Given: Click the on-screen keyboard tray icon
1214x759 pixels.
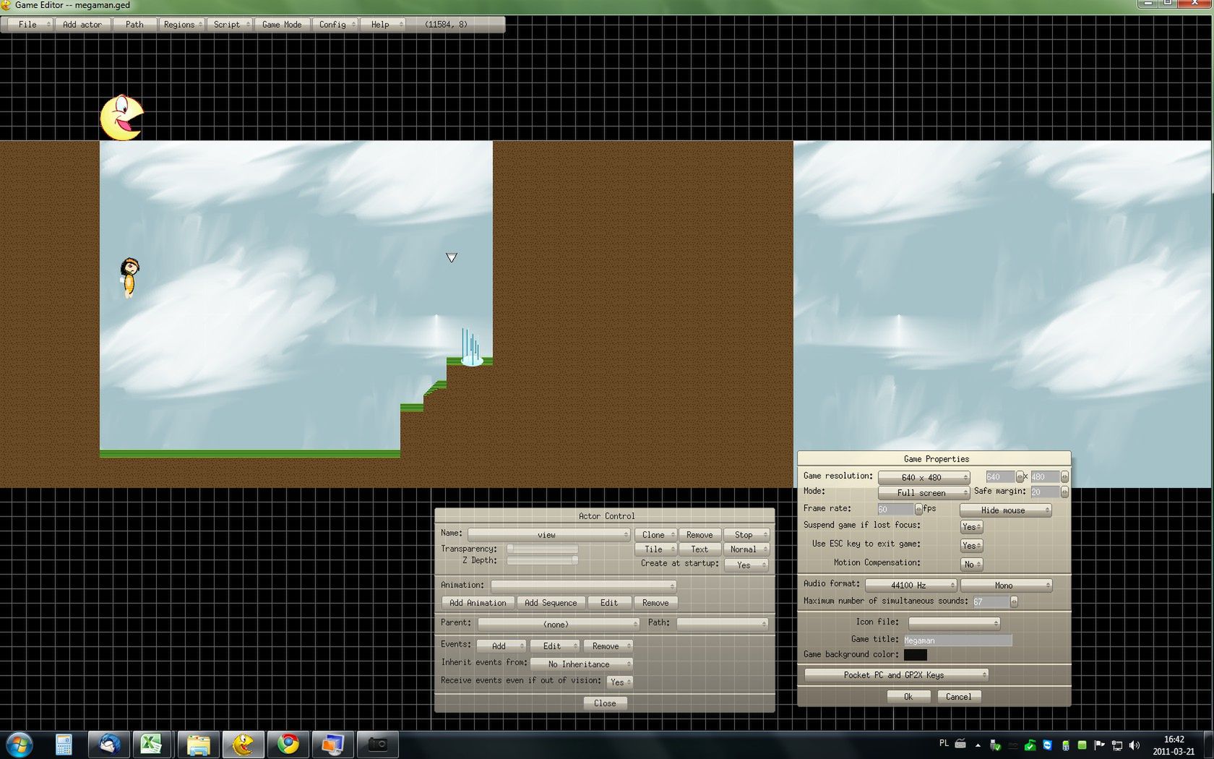Looking at the screenshot, I should tap(960, 743).
